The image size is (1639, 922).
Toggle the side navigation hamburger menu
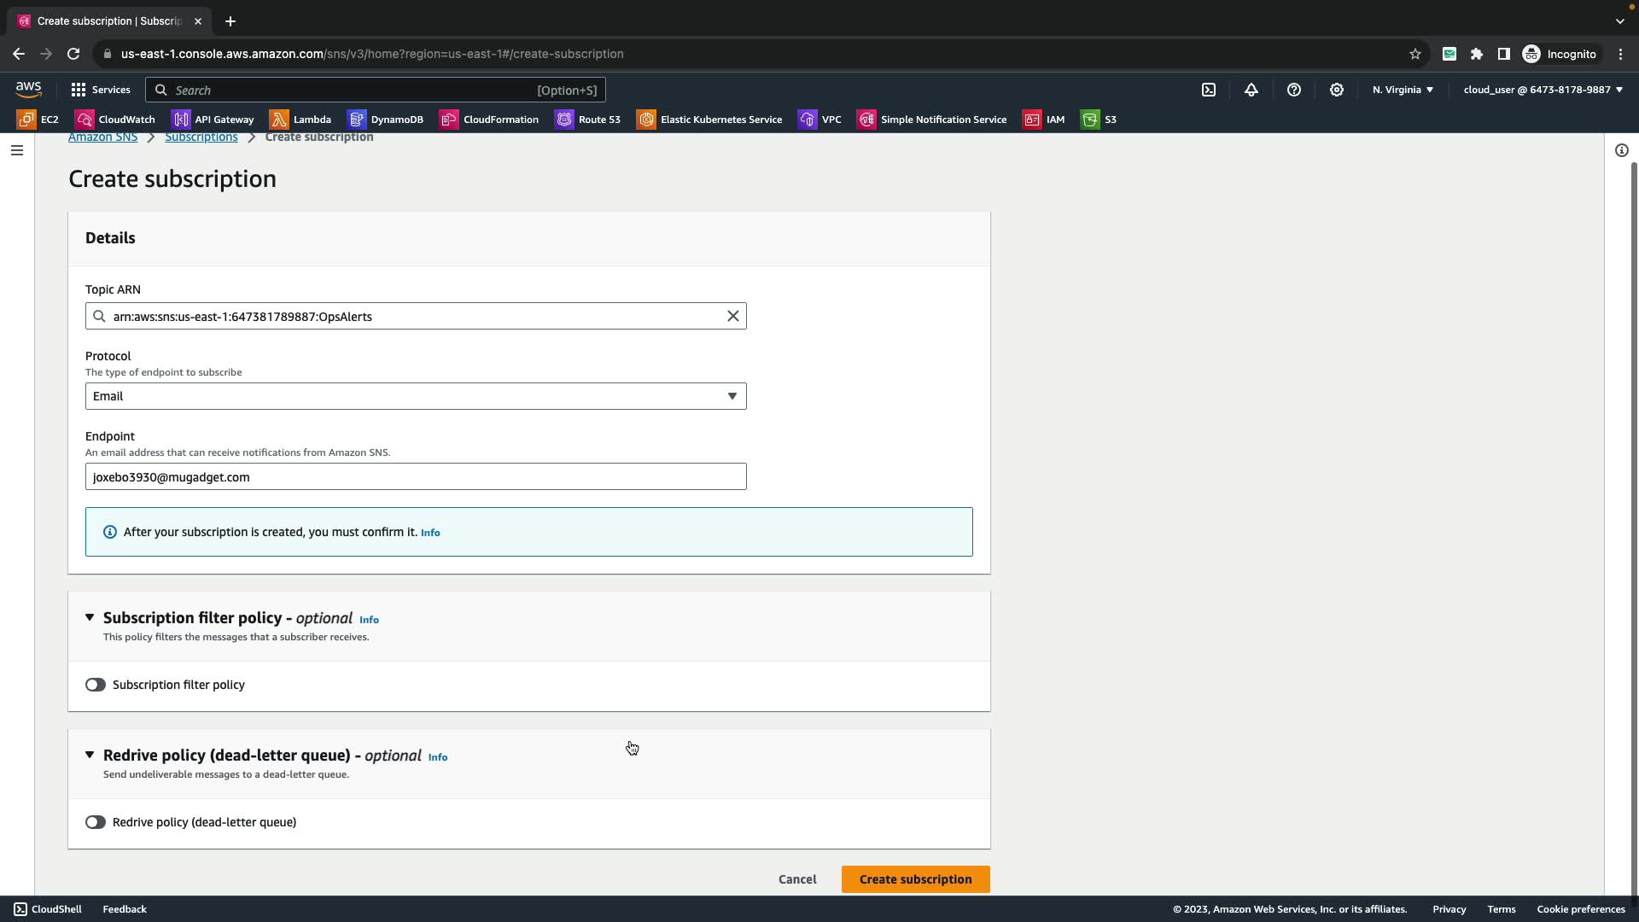[x=17, y=150]
